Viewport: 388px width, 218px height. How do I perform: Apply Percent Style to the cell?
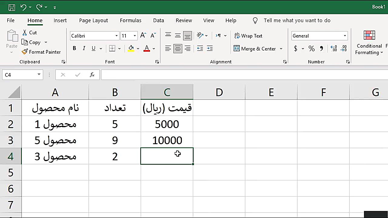click(x=311, y=48)
